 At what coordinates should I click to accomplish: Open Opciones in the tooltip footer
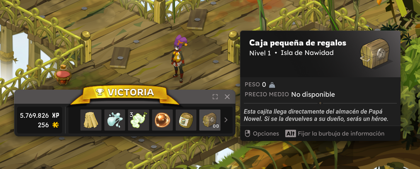(262, 133)
